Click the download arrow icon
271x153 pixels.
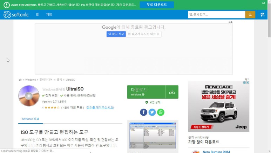pos(172,92)
